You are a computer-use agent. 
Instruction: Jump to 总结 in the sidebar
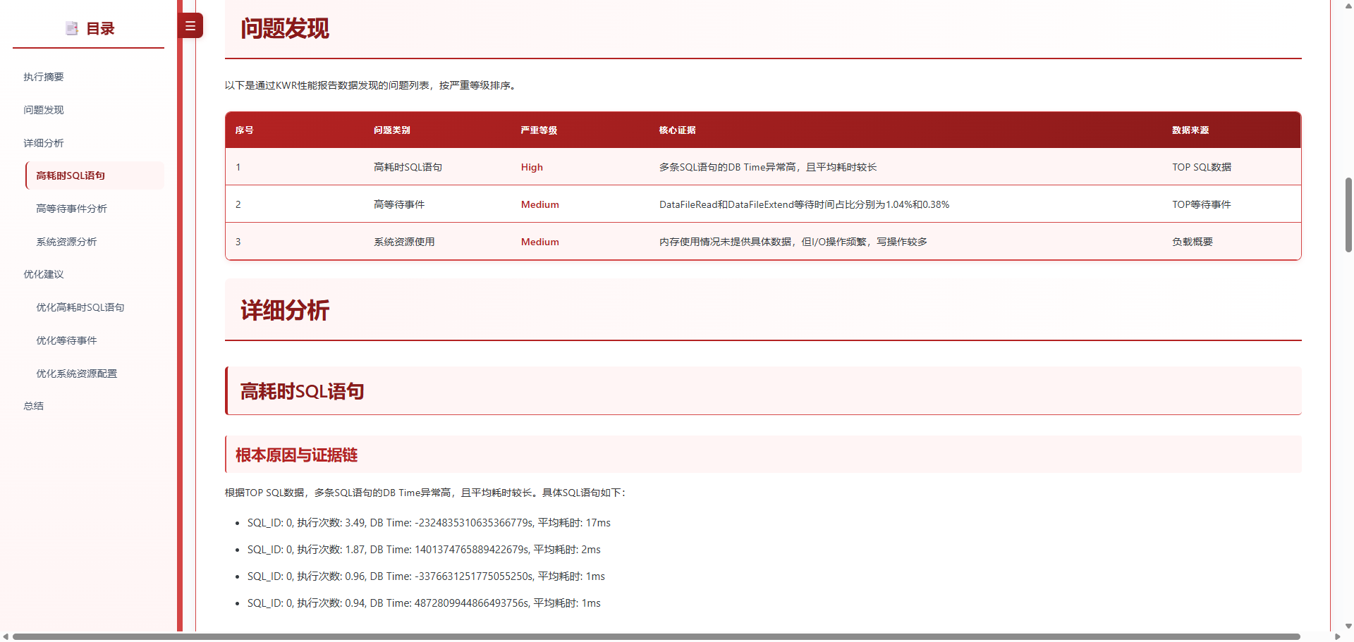pos(34,406)
